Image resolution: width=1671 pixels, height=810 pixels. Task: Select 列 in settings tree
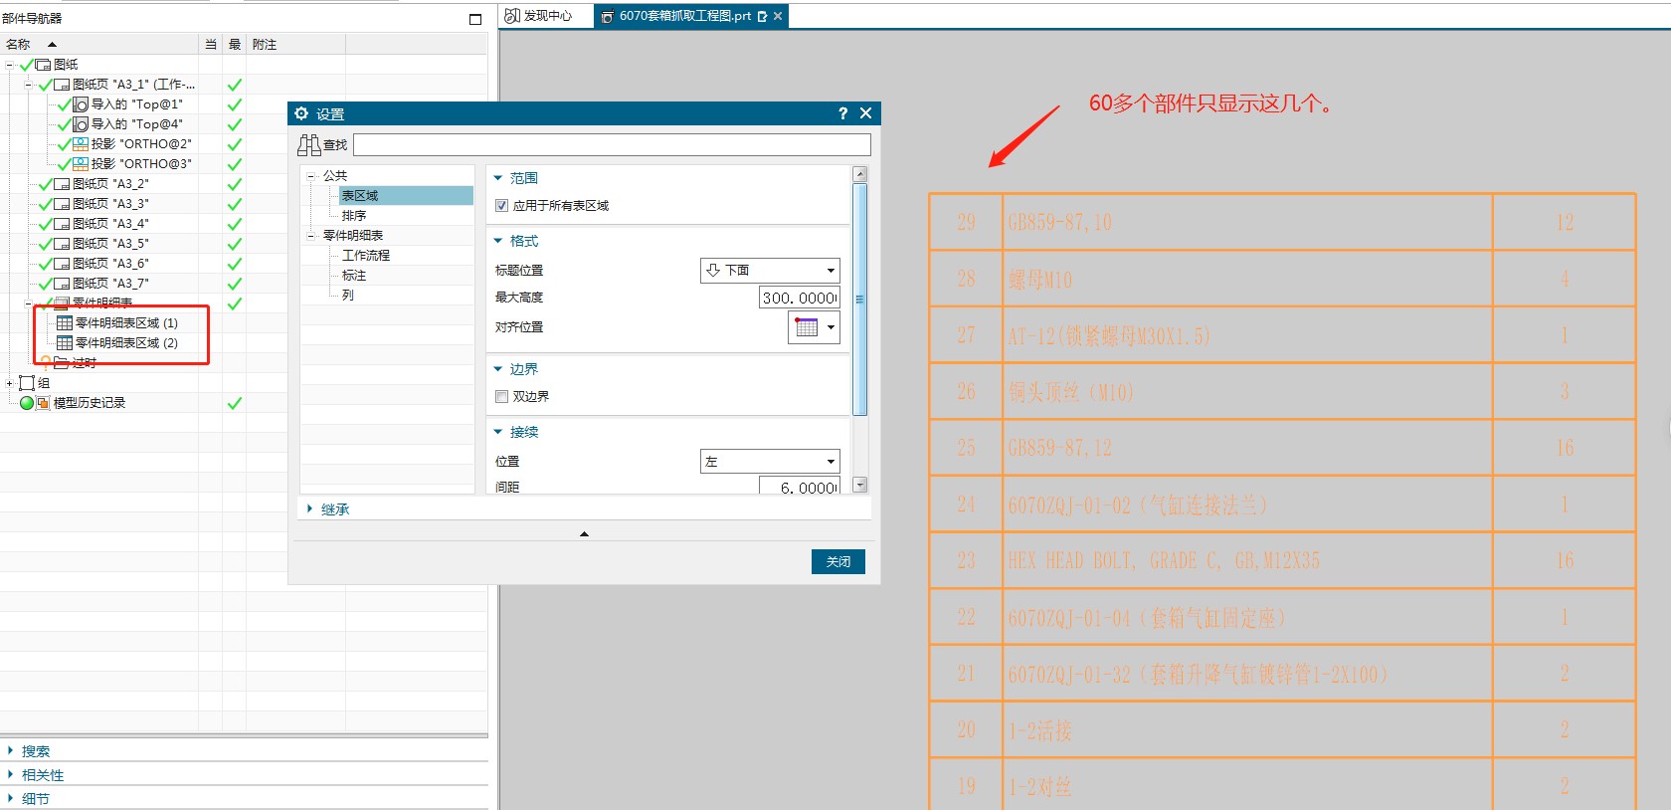tap(348, 296)
